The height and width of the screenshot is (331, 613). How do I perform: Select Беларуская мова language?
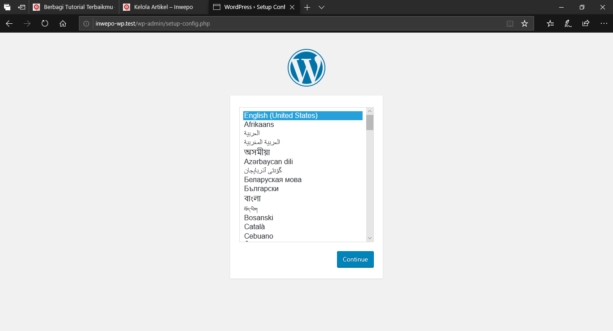303,180
